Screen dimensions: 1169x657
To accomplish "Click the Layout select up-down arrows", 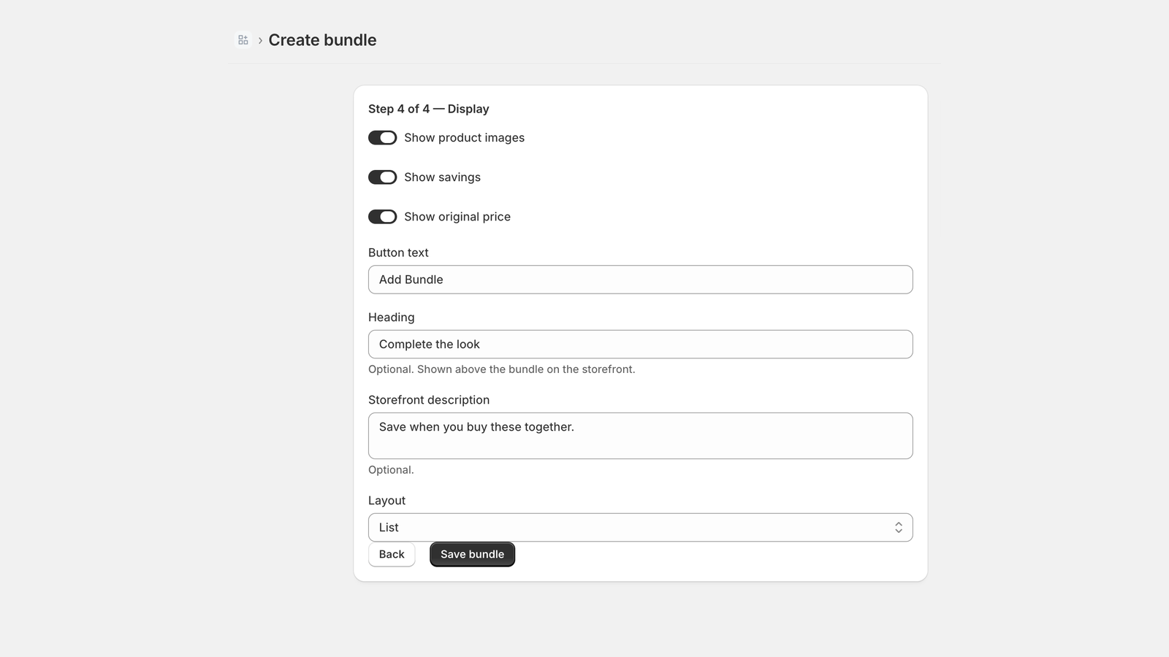I will [x=898, y=528].
